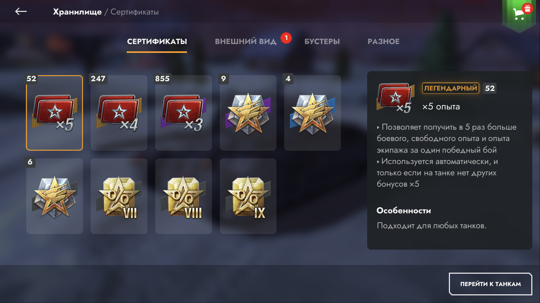Click the ×5 certificate icon in details panel

coord(395,98)
